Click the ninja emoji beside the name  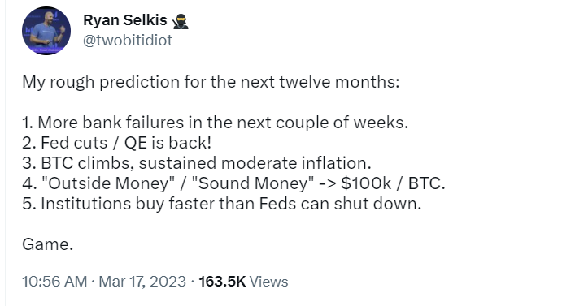pos(181,21)
